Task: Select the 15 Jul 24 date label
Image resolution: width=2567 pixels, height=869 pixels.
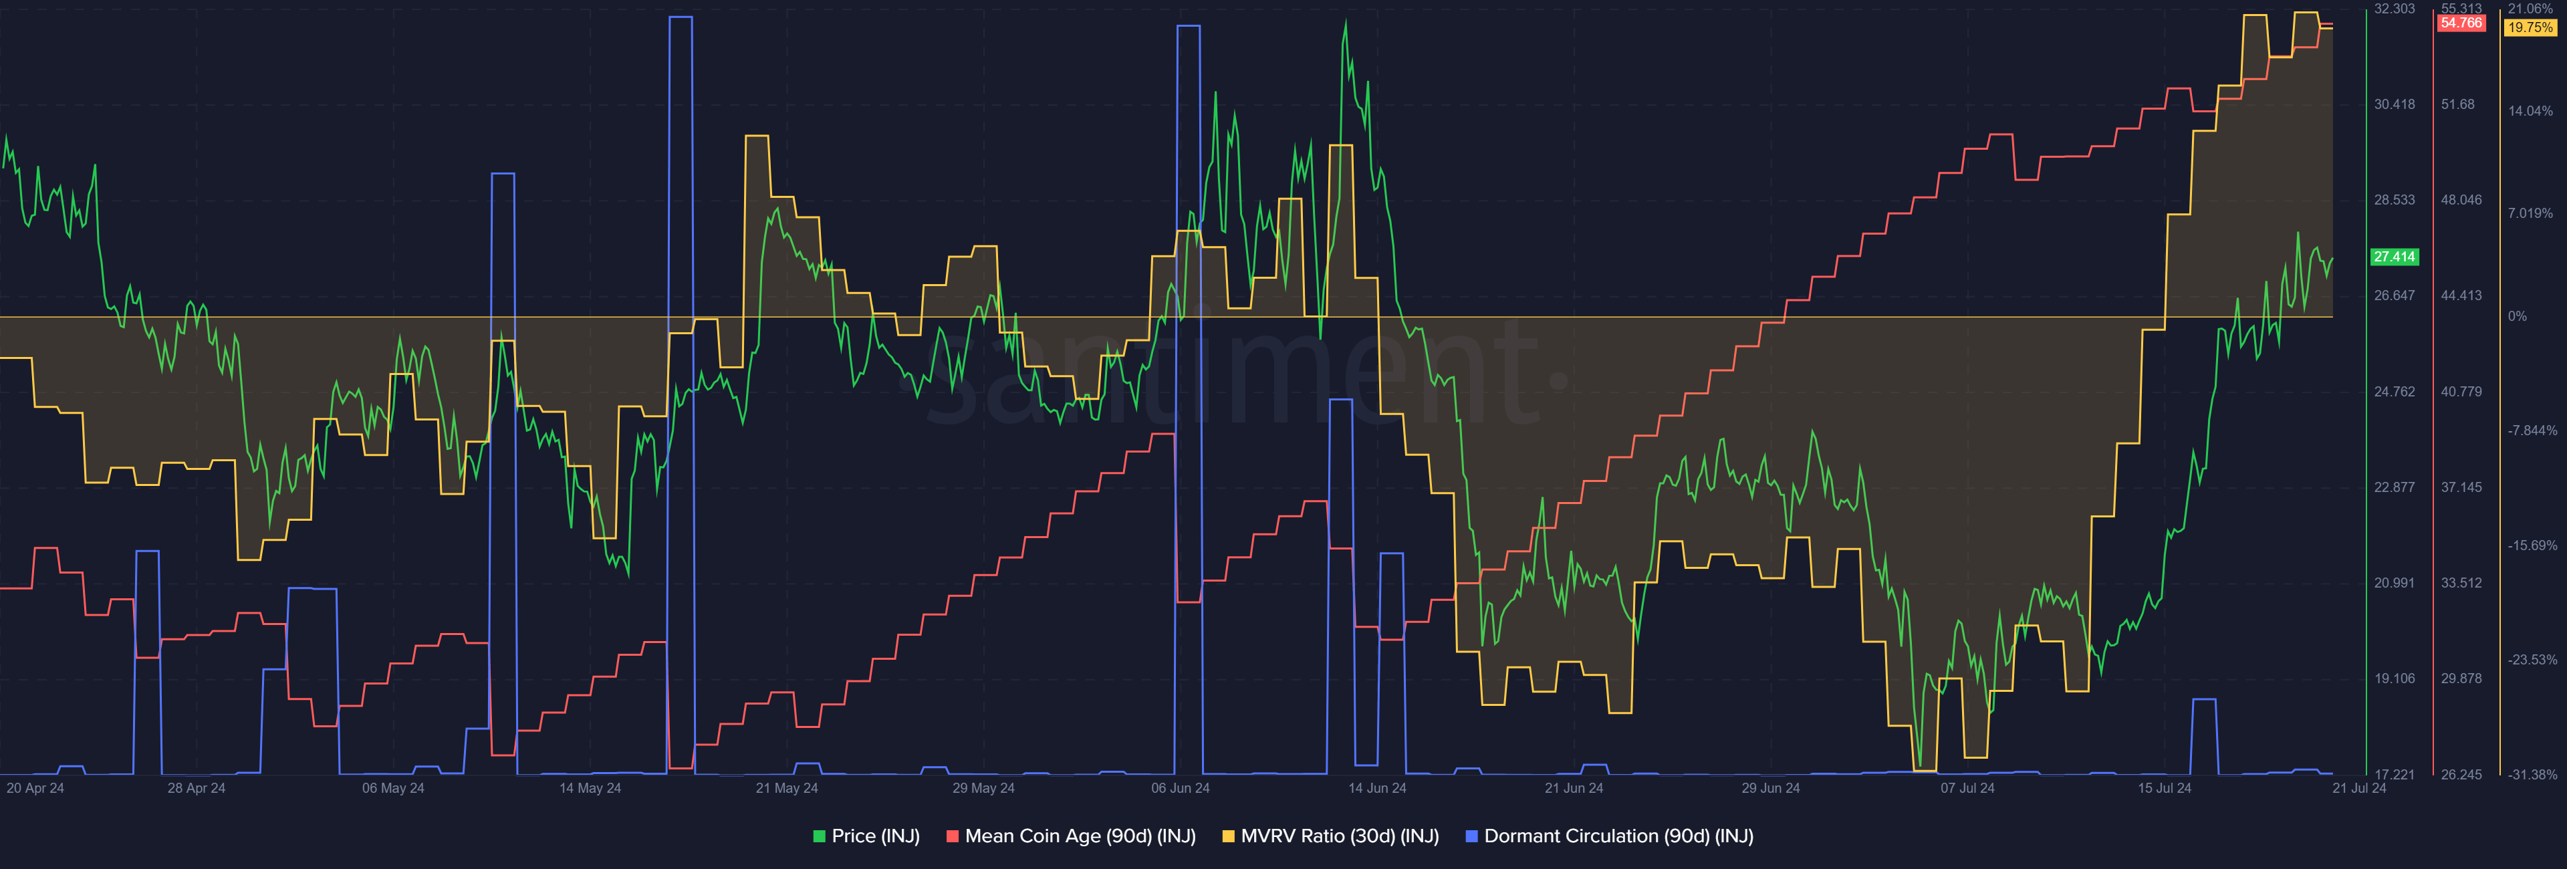Action: 2165,788
